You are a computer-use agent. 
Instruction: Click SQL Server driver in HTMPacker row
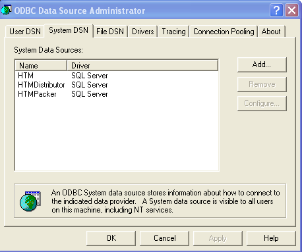[x=90, y=94]
